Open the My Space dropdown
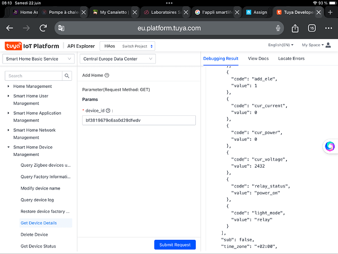This screenshot has height=254, width=338. (313, 45)
